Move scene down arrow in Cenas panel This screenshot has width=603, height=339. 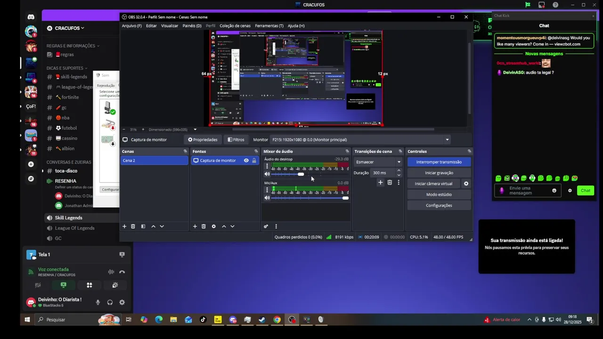tap(162, 226)
